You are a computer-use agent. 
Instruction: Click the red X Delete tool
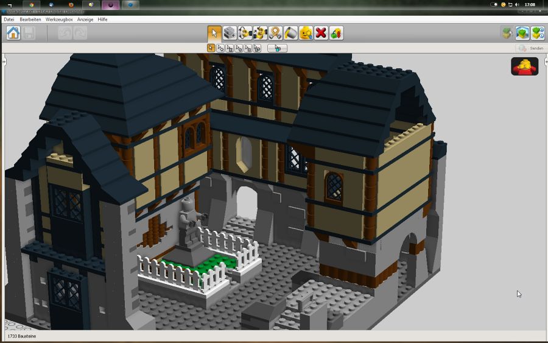pyautogui.click(x=321, y=33)
